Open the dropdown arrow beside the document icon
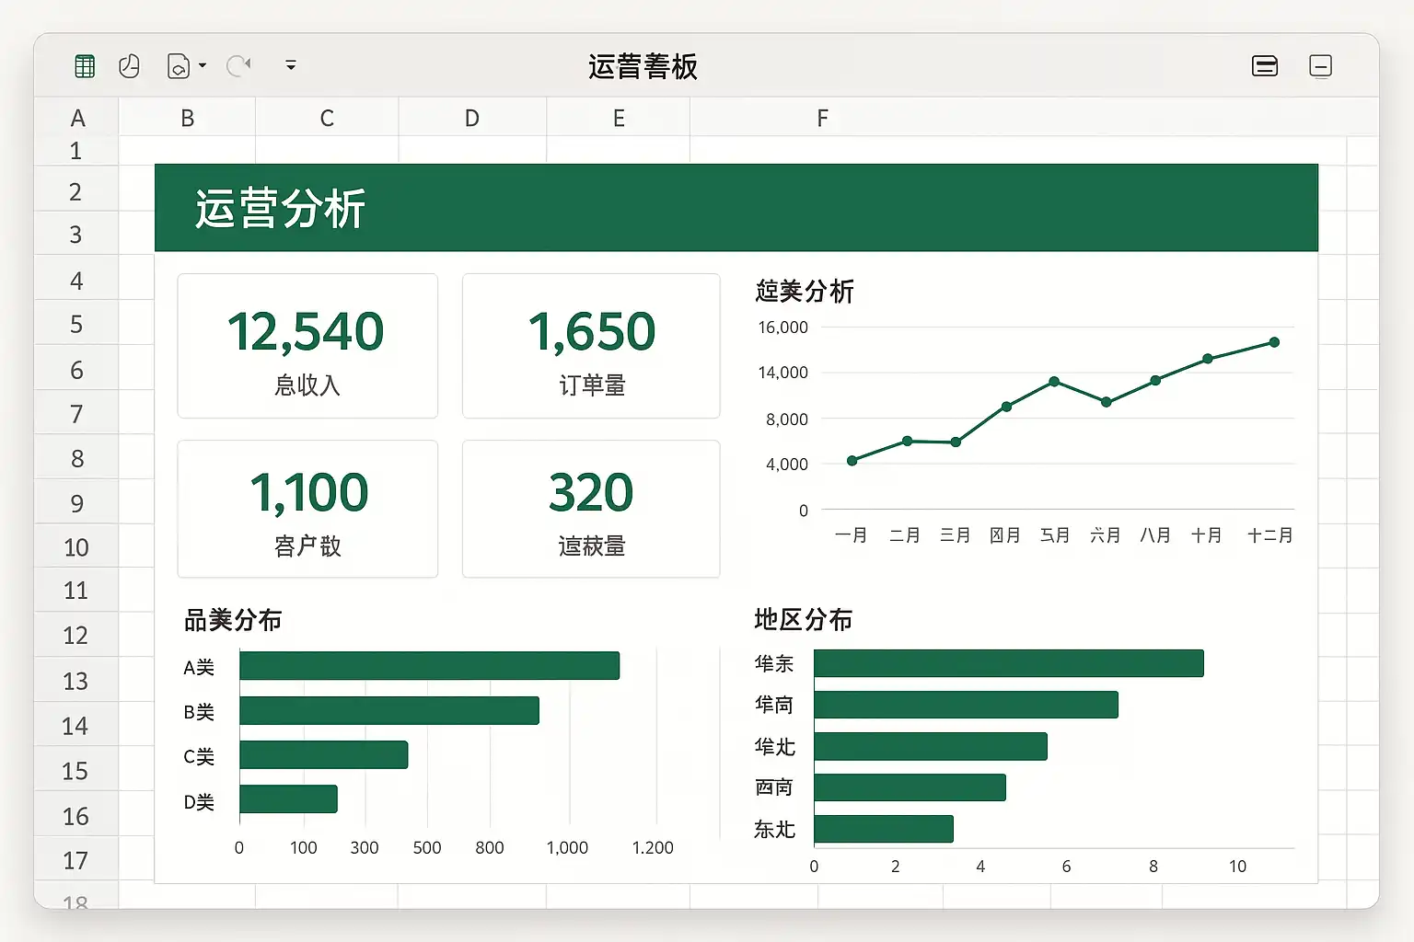Viewport: 1414px width, 942px height. [203, 66]
